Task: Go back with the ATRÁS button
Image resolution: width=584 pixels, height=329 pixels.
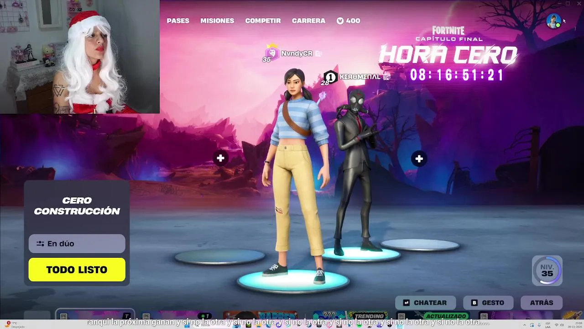Action: point(542,302)
